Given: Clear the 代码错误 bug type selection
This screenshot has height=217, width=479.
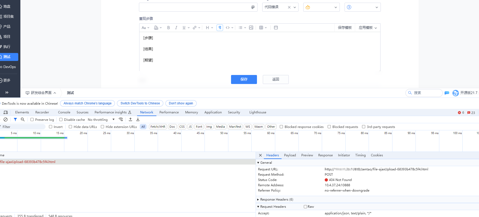Looking at the screenshot, I should 289,7.
